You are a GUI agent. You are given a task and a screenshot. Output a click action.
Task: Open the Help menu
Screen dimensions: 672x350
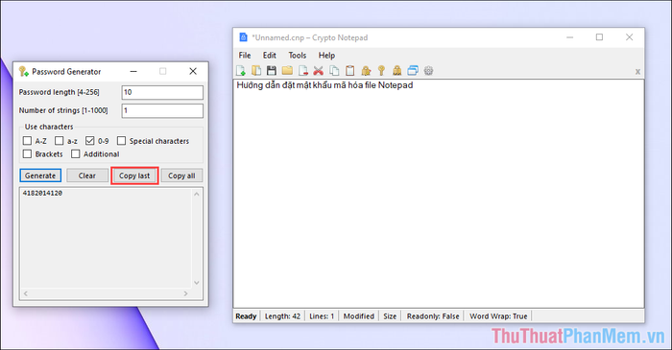(326, 56)
